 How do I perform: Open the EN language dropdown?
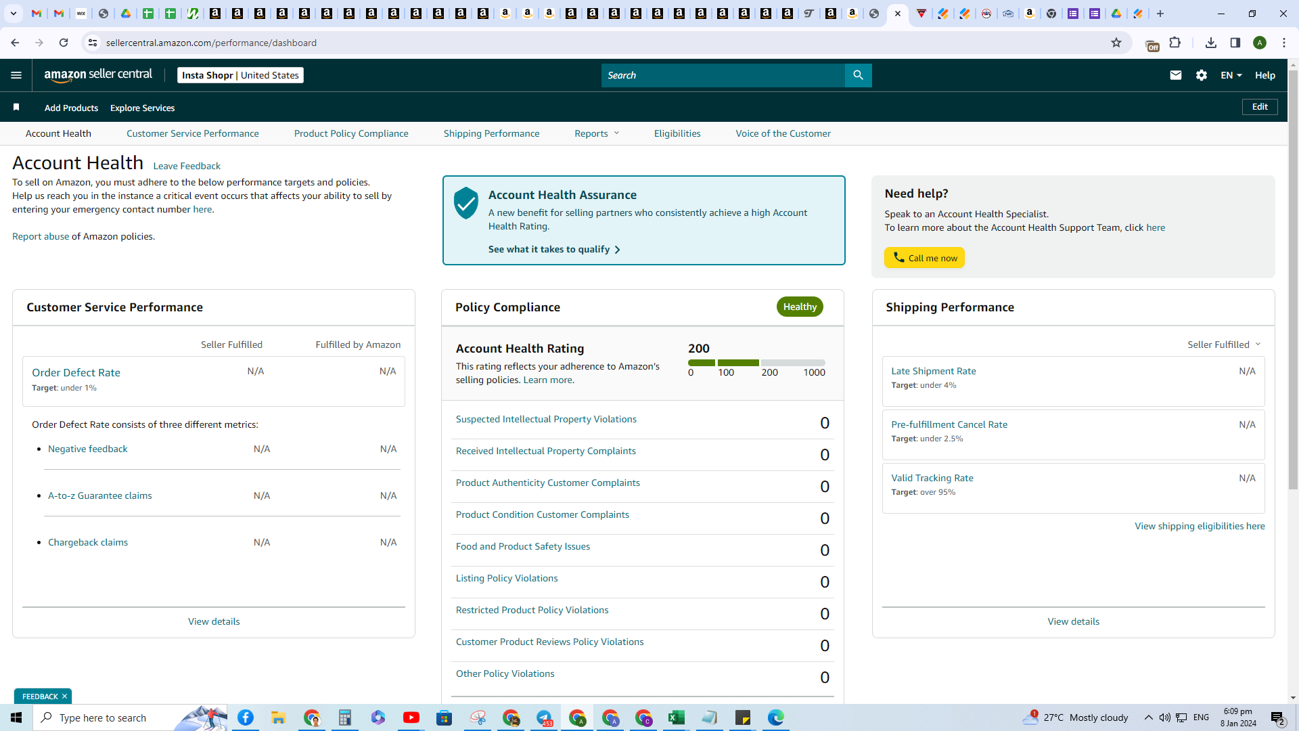coord(1231,75)
